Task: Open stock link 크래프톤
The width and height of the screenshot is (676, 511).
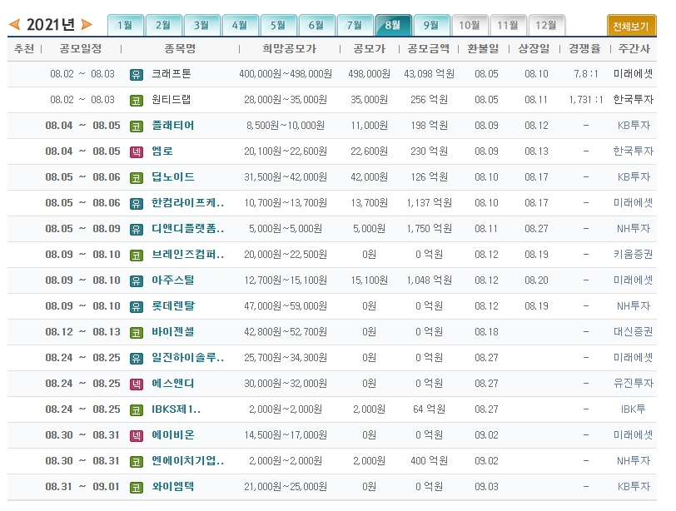Action: pyautogui.click(x=171, y=74)
